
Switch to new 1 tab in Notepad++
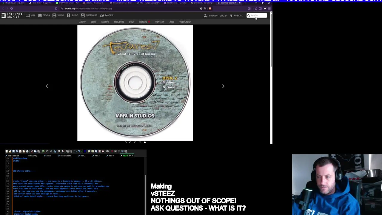(48, 156)
